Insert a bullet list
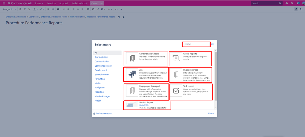This screenshot has height=137, width=305. (48, 9)
